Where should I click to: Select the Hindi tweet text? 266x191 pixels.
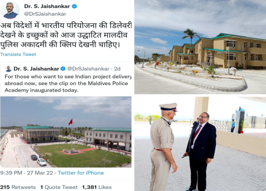[66, 35]
